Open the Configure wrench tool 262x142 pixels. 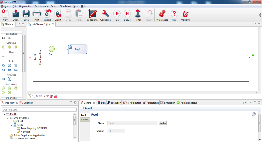tap(105, 15)
